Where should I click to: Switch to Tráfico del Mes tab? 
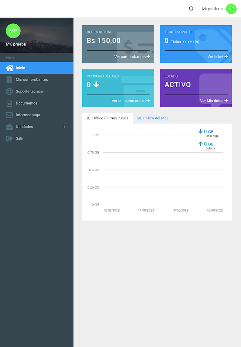[153, 118]
